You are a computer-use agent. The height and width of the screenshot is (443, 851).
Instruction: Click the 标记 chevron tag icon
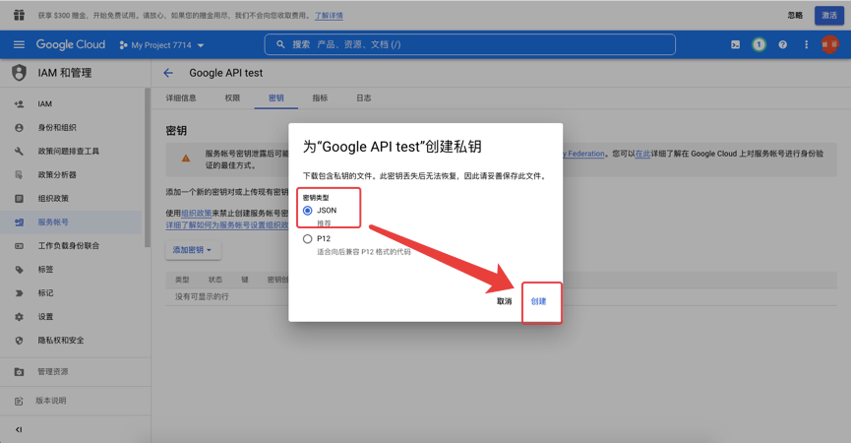(19, 293)
